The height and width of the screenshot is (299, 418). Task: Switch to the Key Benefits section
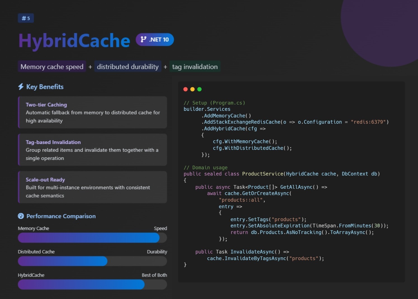[45, 87]
